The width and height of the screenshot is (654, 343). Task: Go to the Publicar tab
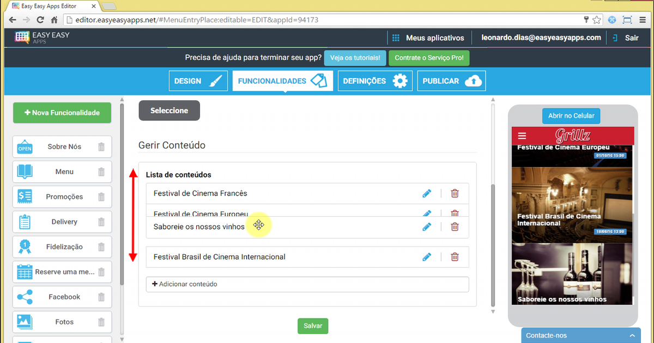coord(451,81)
